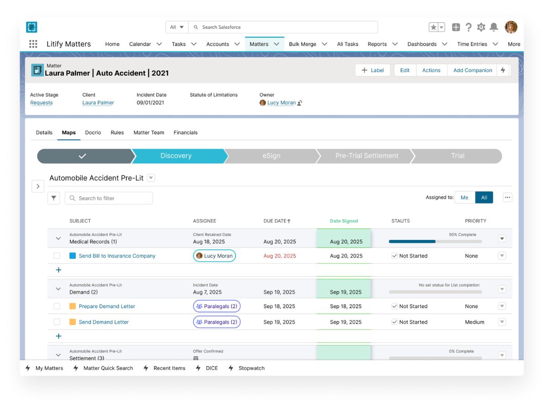Toggle Not Started status for Send Bill task
The height and width of the screenshot is (411, 548).
tap(395, 256)
